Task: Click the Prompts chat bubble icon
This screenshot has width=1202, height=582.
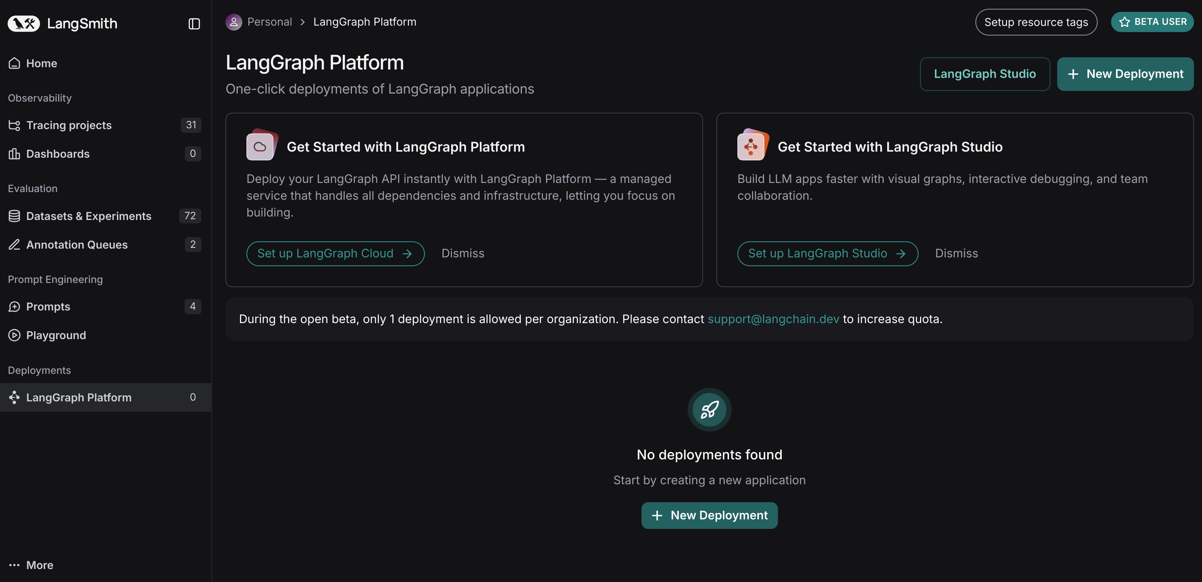Action: [x=15, y=306]
